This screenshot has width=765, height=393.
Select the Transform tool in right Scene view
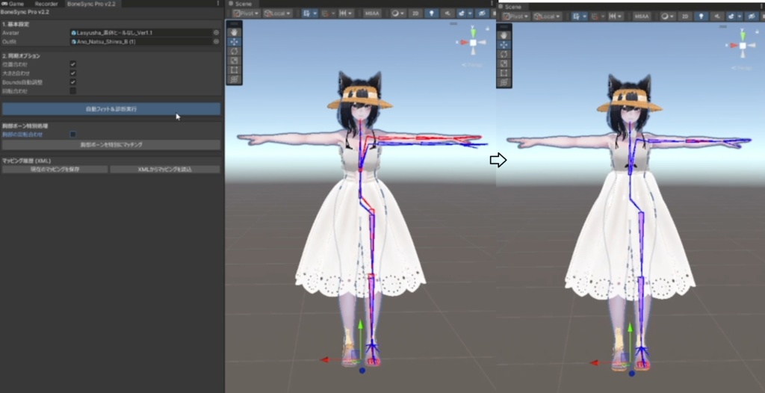coord(504,82)
